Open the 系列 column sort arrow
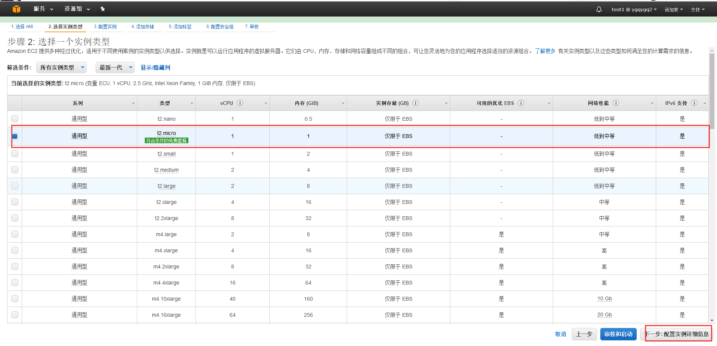Viewport: 717px width, 346px height. tap(133, 103)
